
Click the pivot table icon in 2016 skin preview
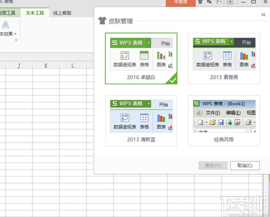click(125, 56)
